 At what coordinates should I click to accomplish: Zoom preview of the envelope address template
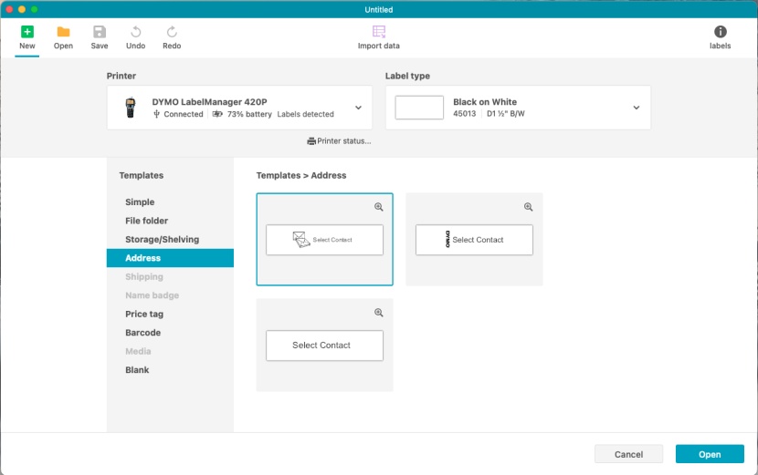click(379, 207)
